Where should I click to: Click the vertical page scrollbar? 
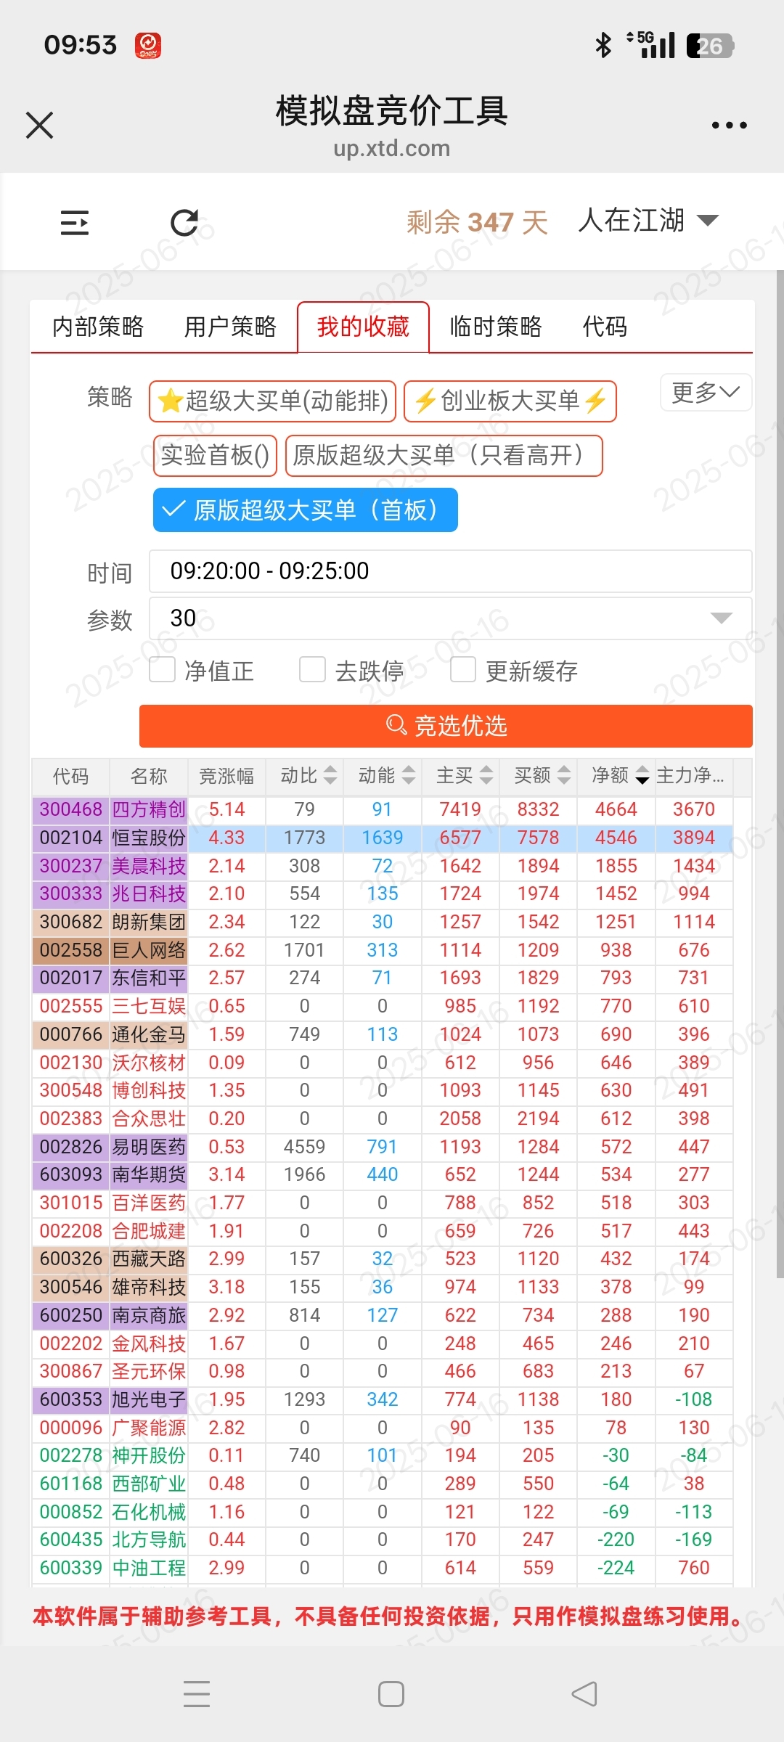(780, 774)
